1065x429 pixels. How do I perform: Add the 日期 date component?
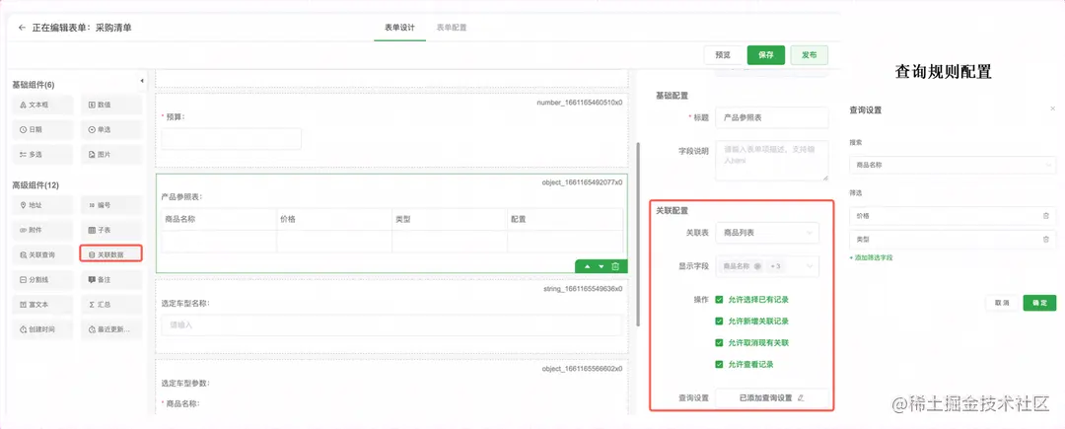click(x=42, y=129)
